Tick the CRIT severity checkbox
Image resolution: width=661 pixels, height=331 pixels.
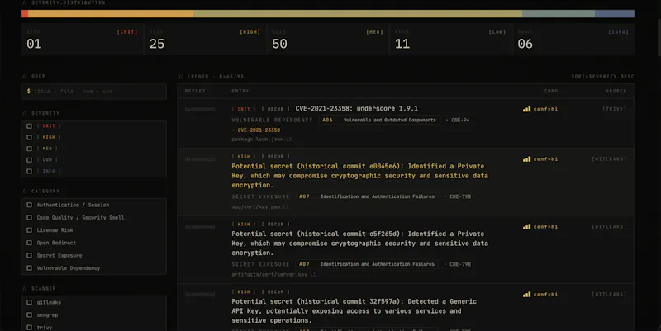[x=29, y=126]
